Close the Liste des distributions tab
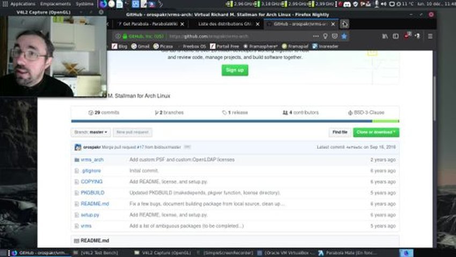The image size is (456, 257). pyautogui.click(x=258, y=24)
